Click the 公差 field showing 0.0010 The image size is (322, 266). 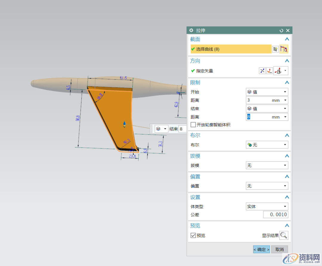point(275,215)
